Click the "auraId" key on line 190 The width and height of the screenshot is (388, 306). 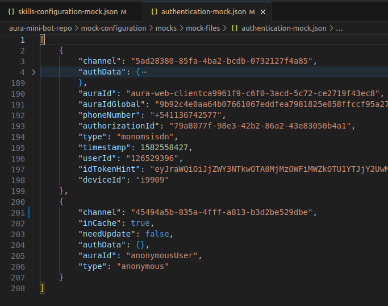click(98, 93)
